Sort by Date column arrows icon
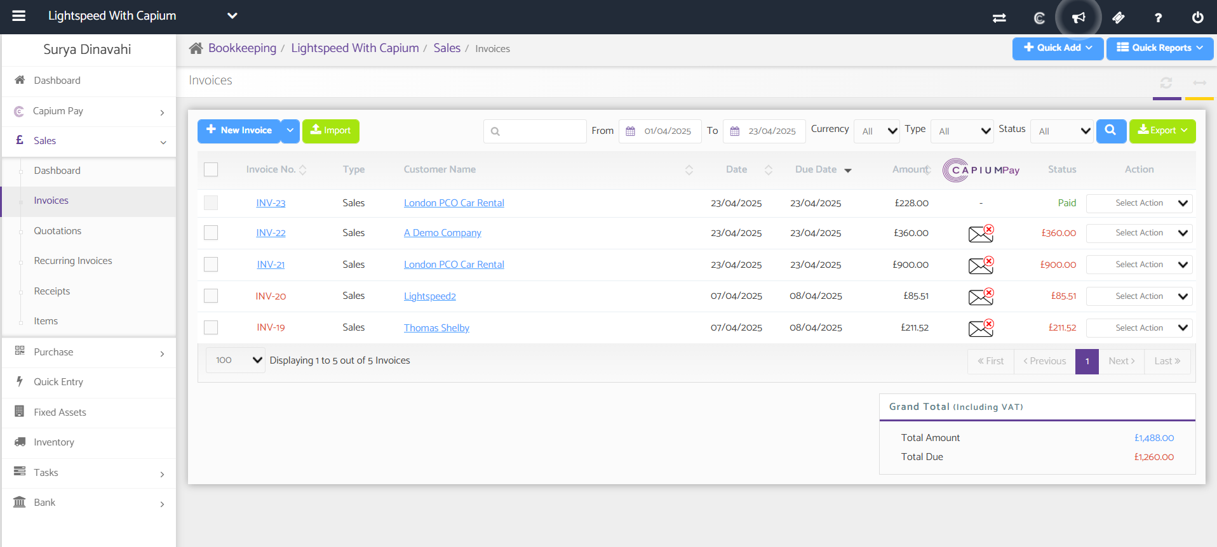The image size is (1217, 547). (769, 169)
